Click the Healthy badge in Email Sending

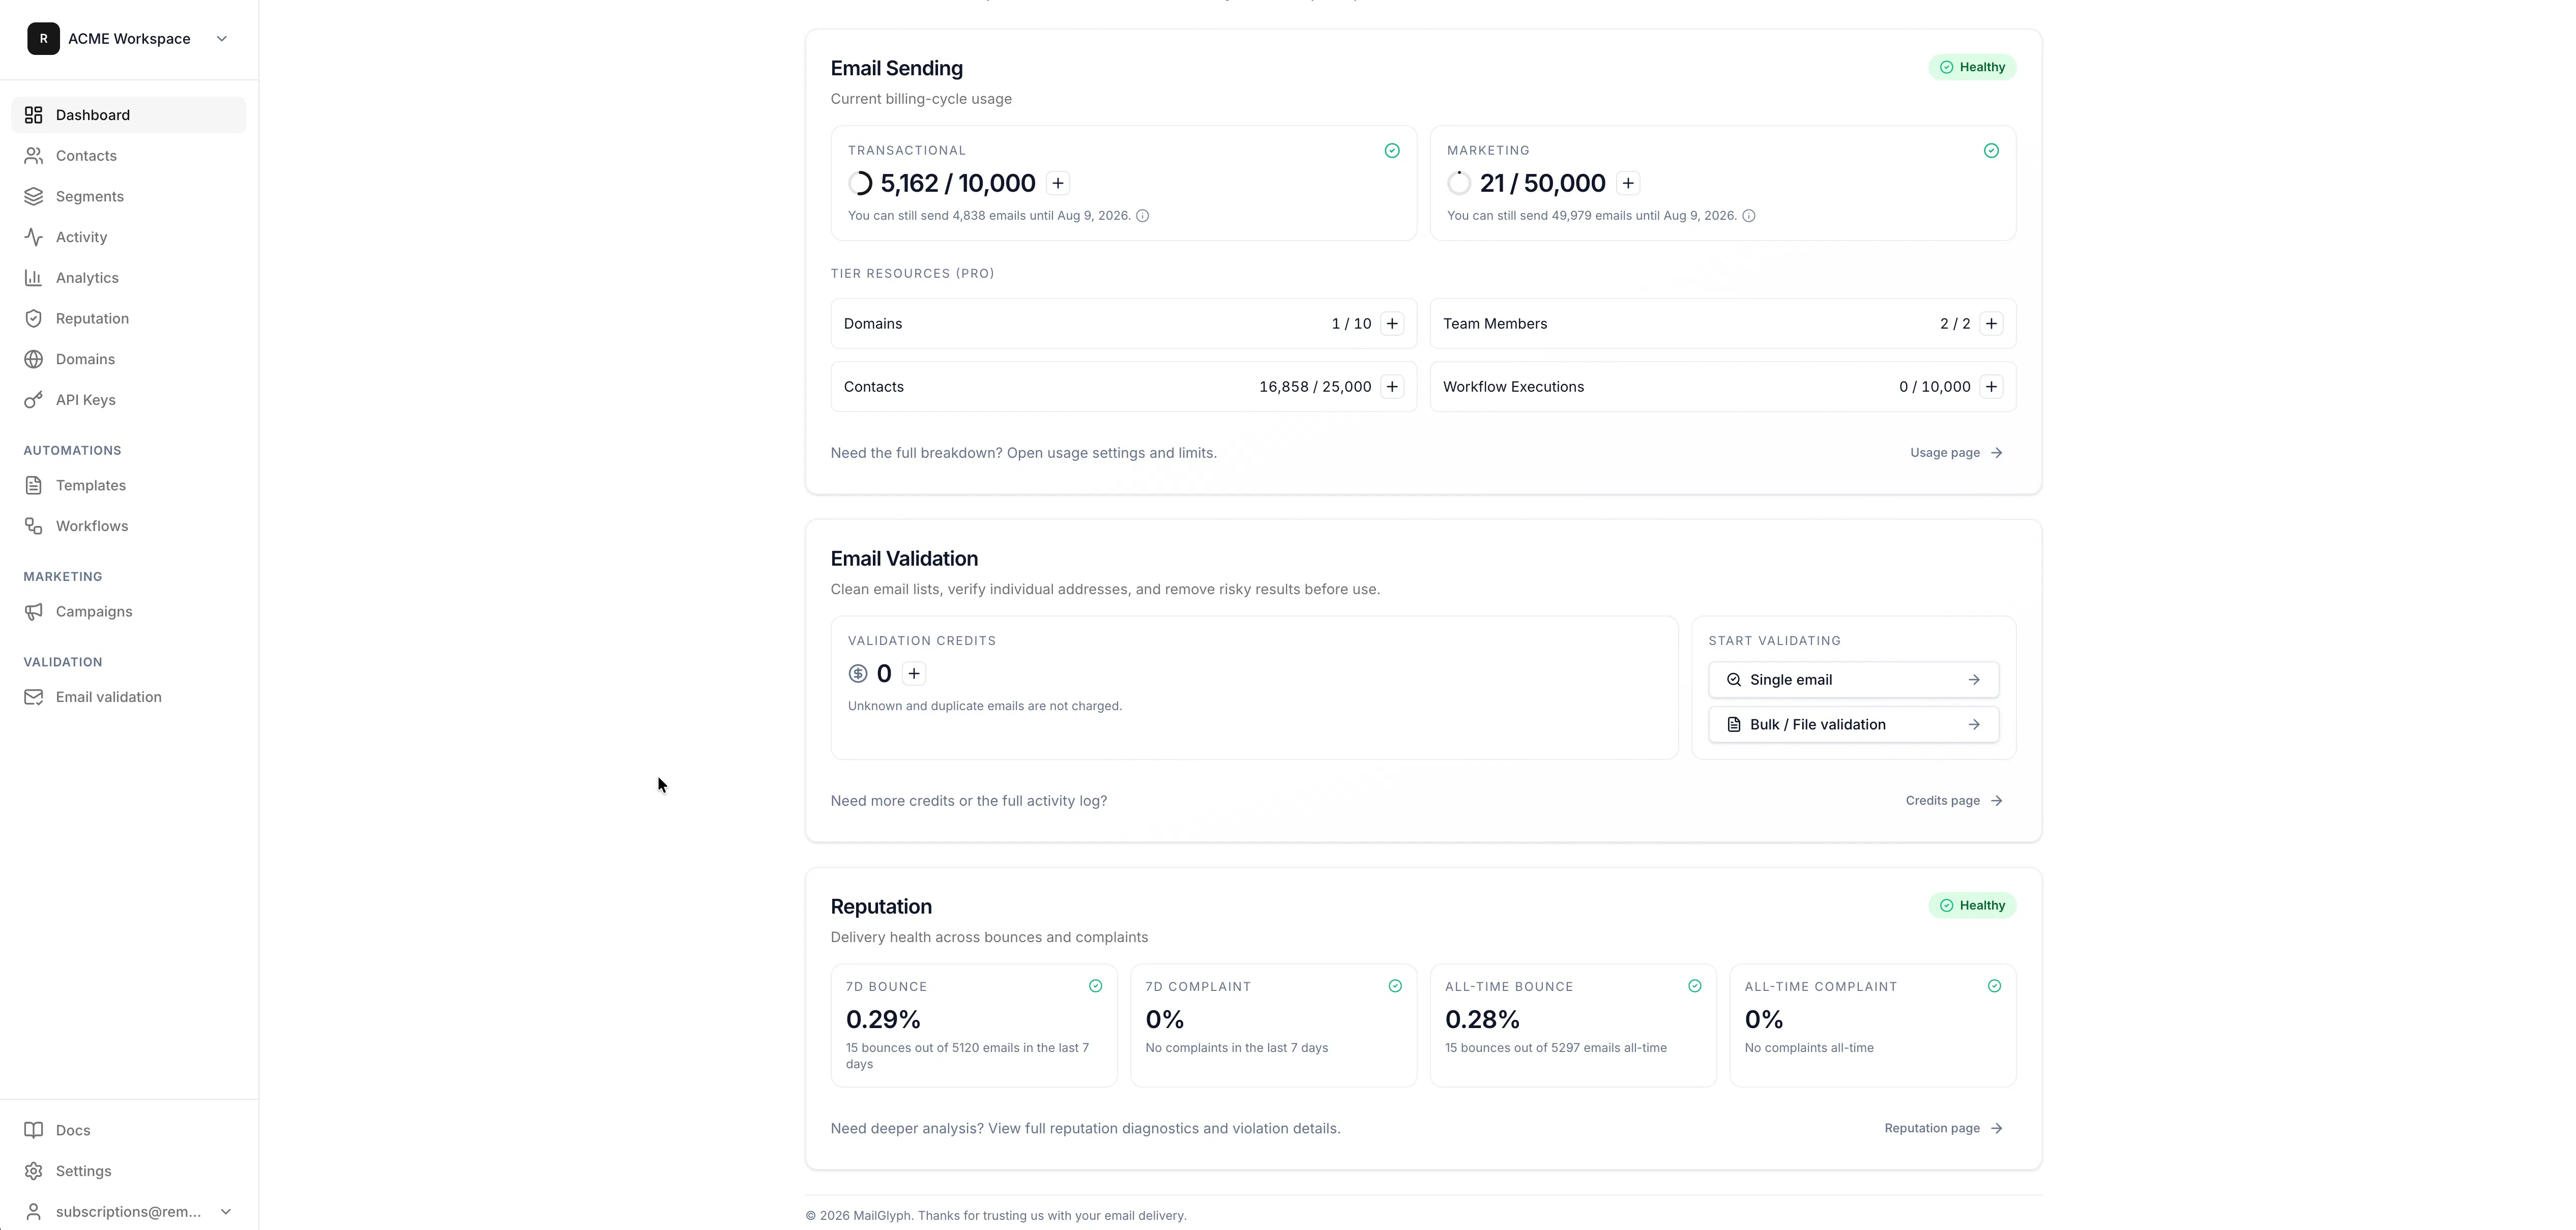1972,67
